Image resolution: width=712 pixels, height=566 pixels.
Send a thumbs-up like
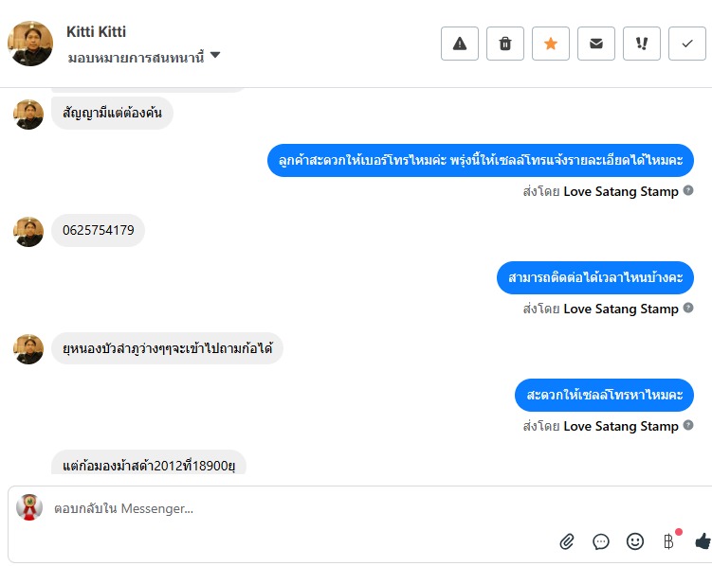coord(703,541)
